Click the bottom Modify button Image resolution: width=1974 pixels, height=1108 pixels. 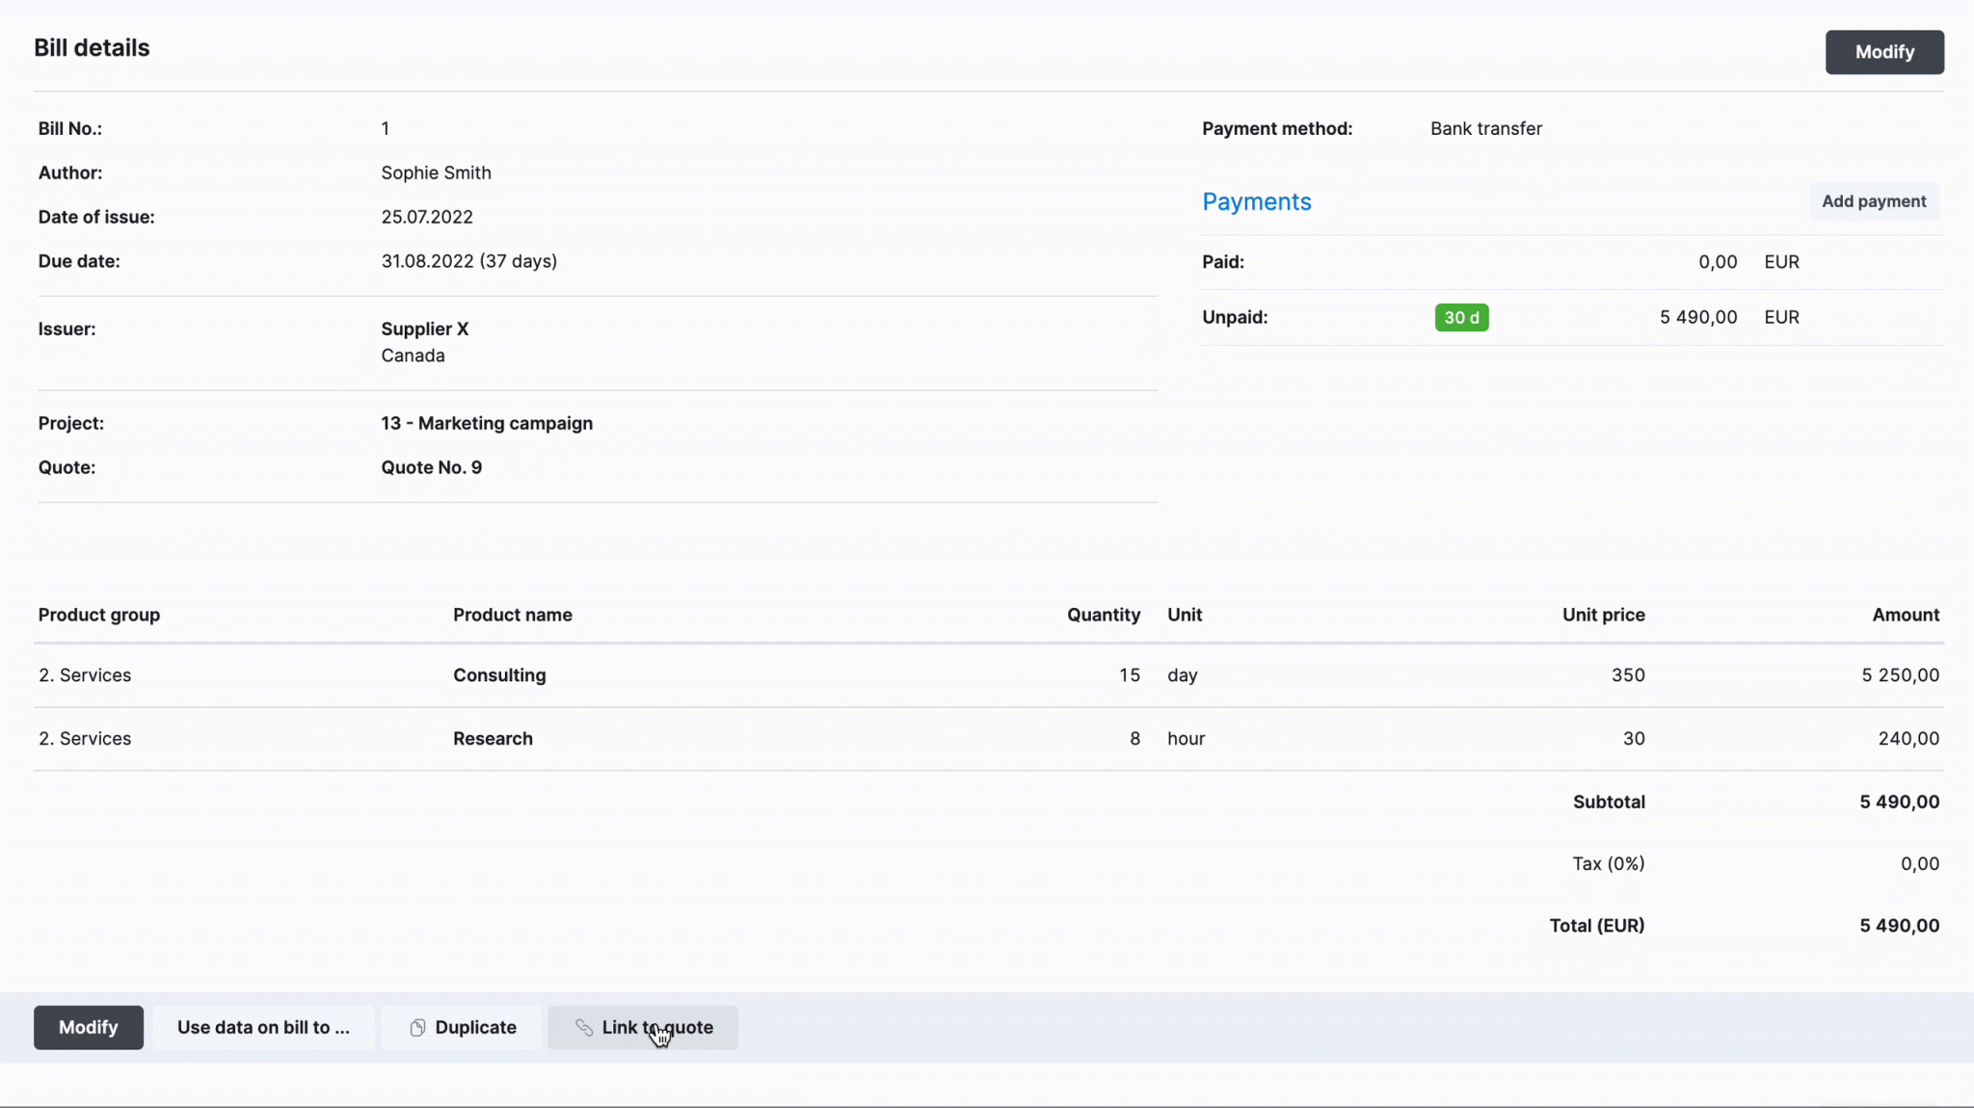[x=88, y=1027]
